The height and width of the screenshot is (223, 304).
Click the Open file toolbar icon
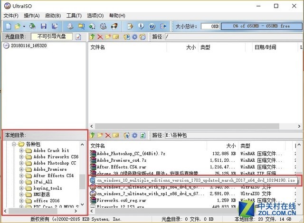click(18, 26)
